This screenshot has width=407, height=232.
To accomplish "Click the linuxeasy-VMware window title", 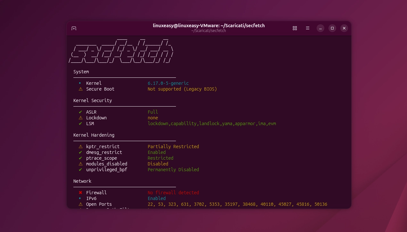I will pos(209,25).
